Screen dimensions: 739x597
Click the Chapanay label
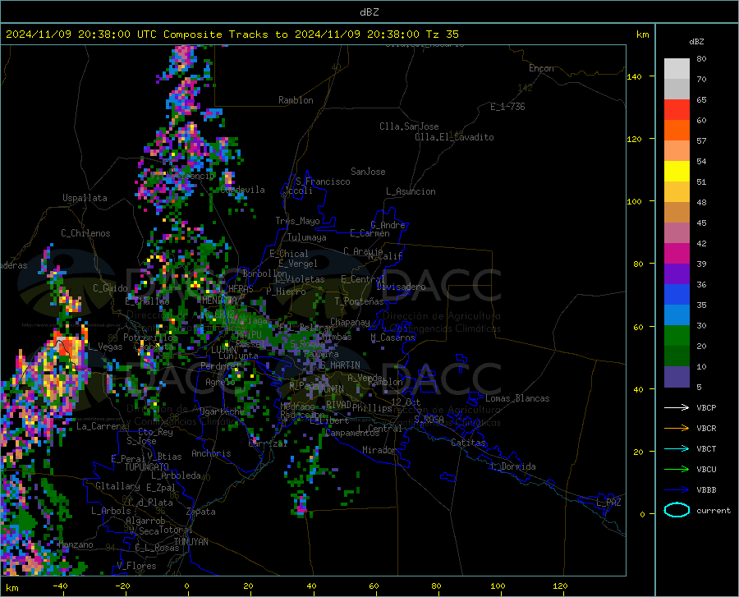(x=350, y=322)
